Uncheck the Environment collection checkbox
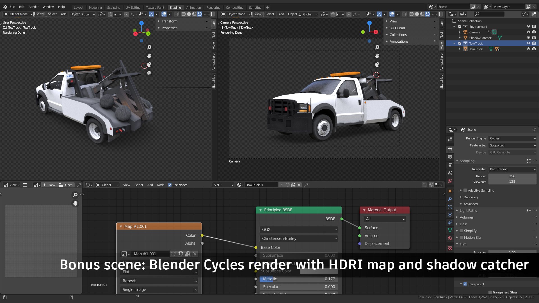 (460, 27)
